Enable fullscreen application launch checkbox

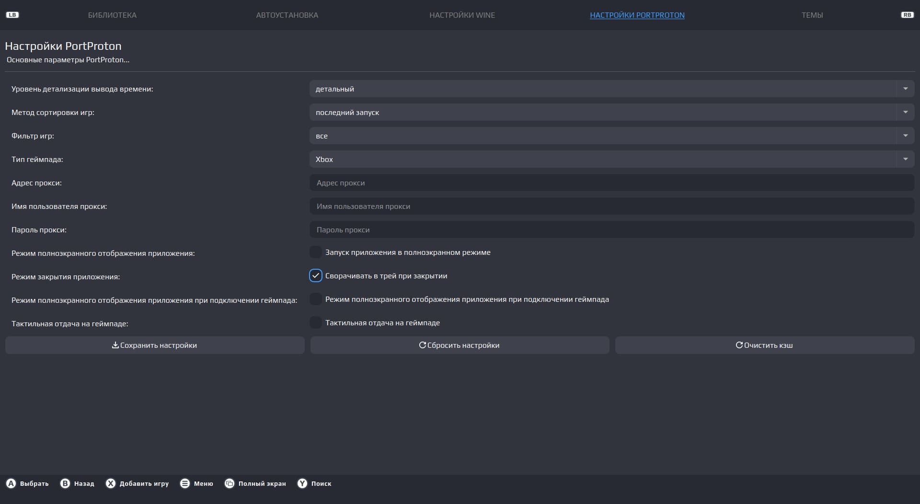315,252
